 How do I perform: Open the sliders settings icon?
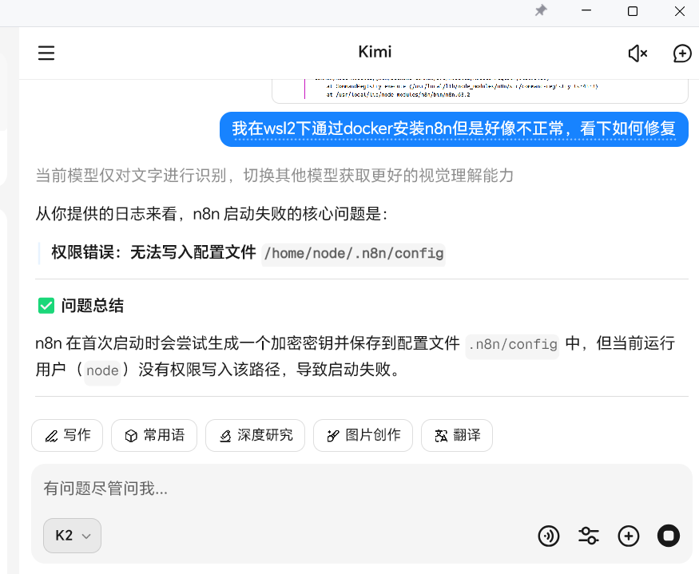[589, 536]
